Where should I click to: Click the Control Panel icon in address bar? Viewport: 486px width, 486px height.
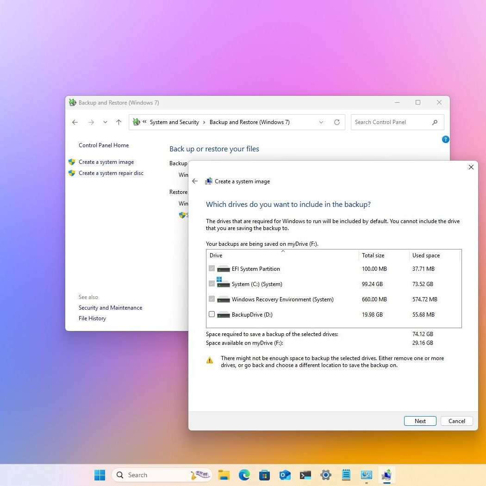[137, 122]
